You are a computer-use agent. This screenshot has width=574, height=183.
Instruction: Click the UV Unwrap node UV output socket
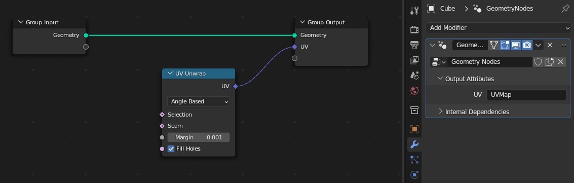(236, 86)
